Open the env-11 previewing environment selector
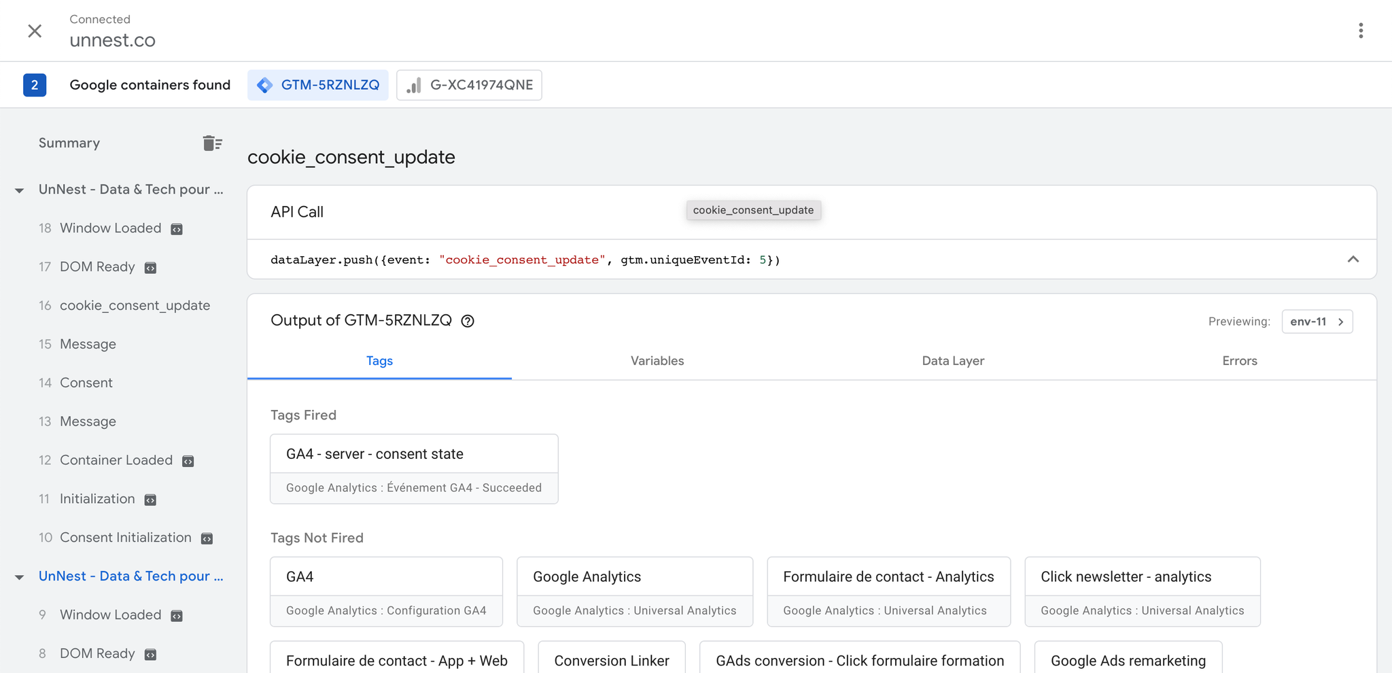This screenshot has width=1392, height=673. 1317,322
